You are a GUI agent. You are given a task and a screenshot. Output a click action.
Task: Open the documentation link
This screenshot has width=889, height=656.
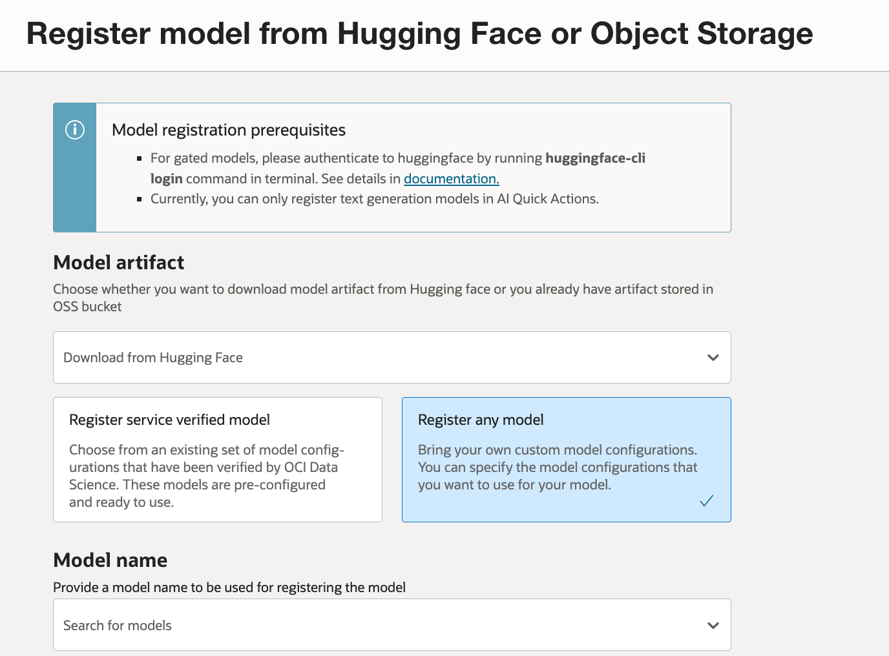point(451,179)
